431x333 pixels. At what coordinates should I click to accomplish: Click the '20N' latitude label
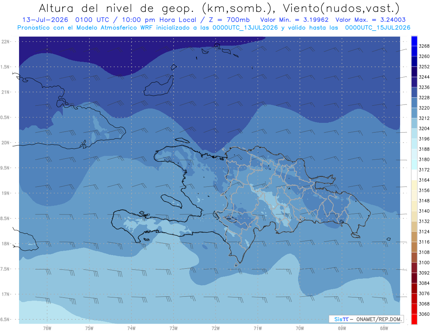point(6,143)
